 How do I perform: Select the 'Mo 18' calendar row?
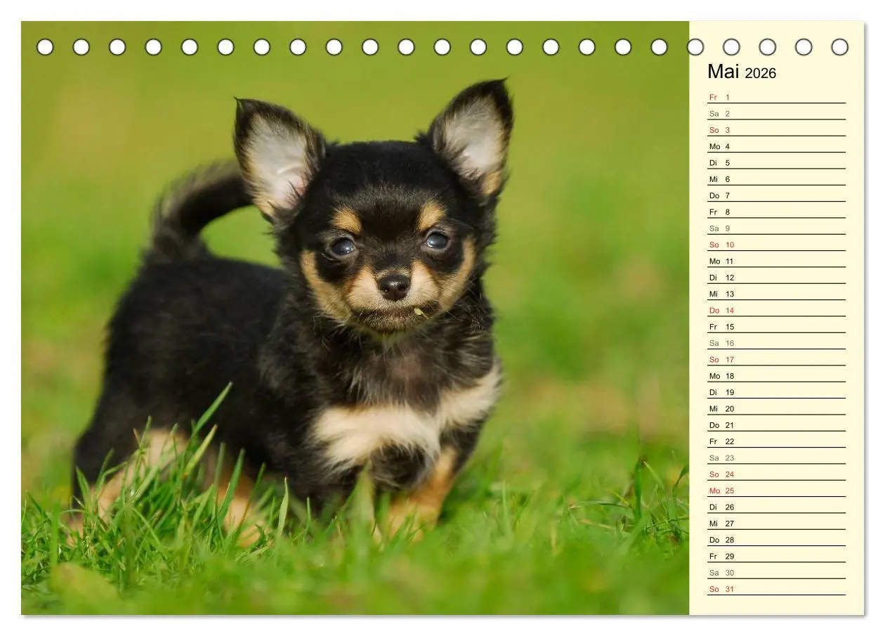point(776,376)
